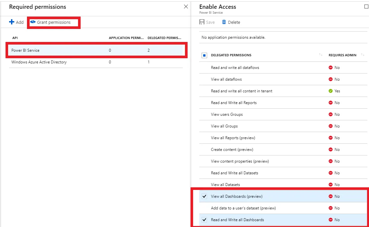Screen dimensions: 369x227
Task: Select Read and write all content in tenant
Action: 242,91
